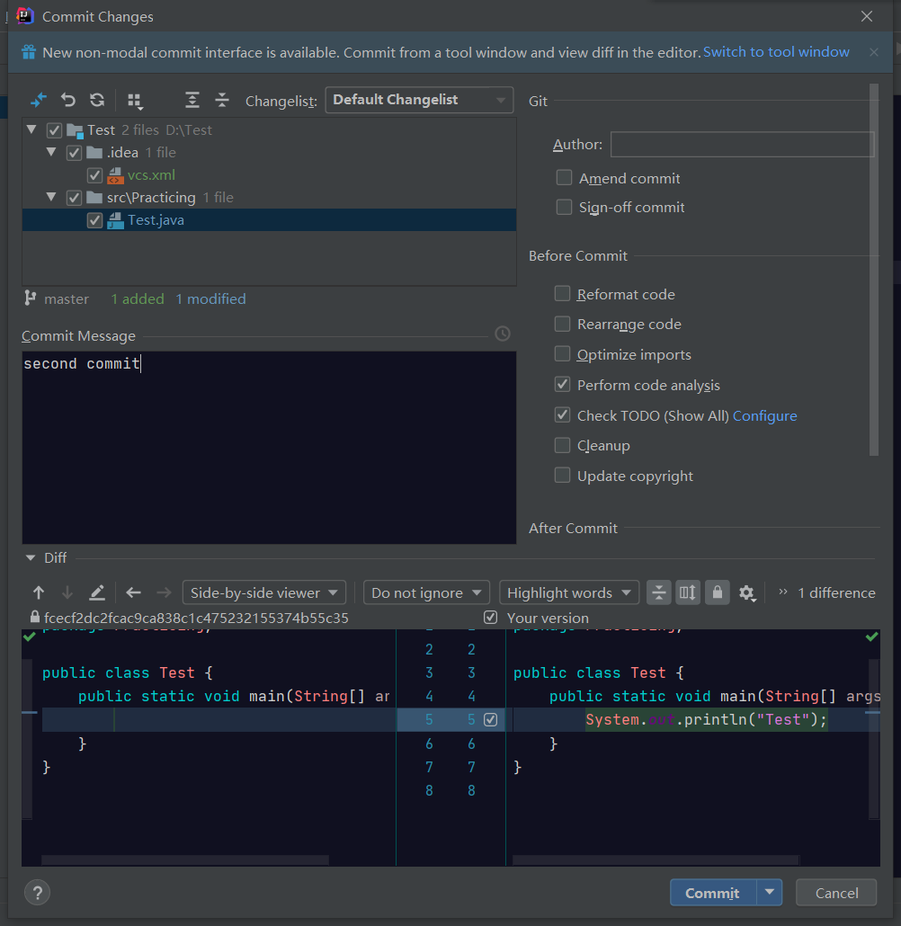Click the Collapse All icon
This screenshot has width=901, height=926.
[222, 100]
